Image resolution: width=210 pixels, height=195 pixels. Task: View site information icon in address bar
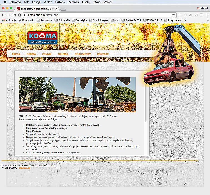click(x=26, y=15)
